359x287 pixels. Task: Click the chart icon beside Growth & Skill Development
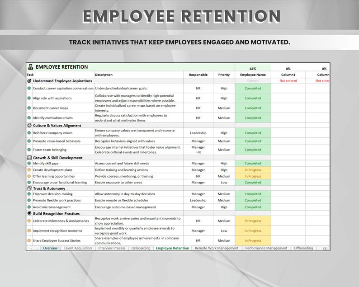click(x=29, y=158)
